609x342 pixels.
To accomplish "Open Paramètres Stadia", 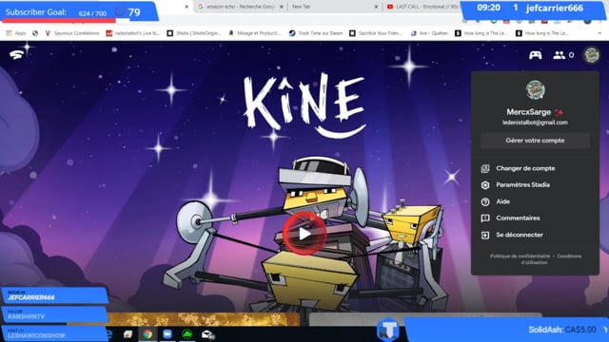I will click(522, 185).
